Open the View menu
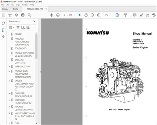157x125 pixels. click(x=12, y=5)
